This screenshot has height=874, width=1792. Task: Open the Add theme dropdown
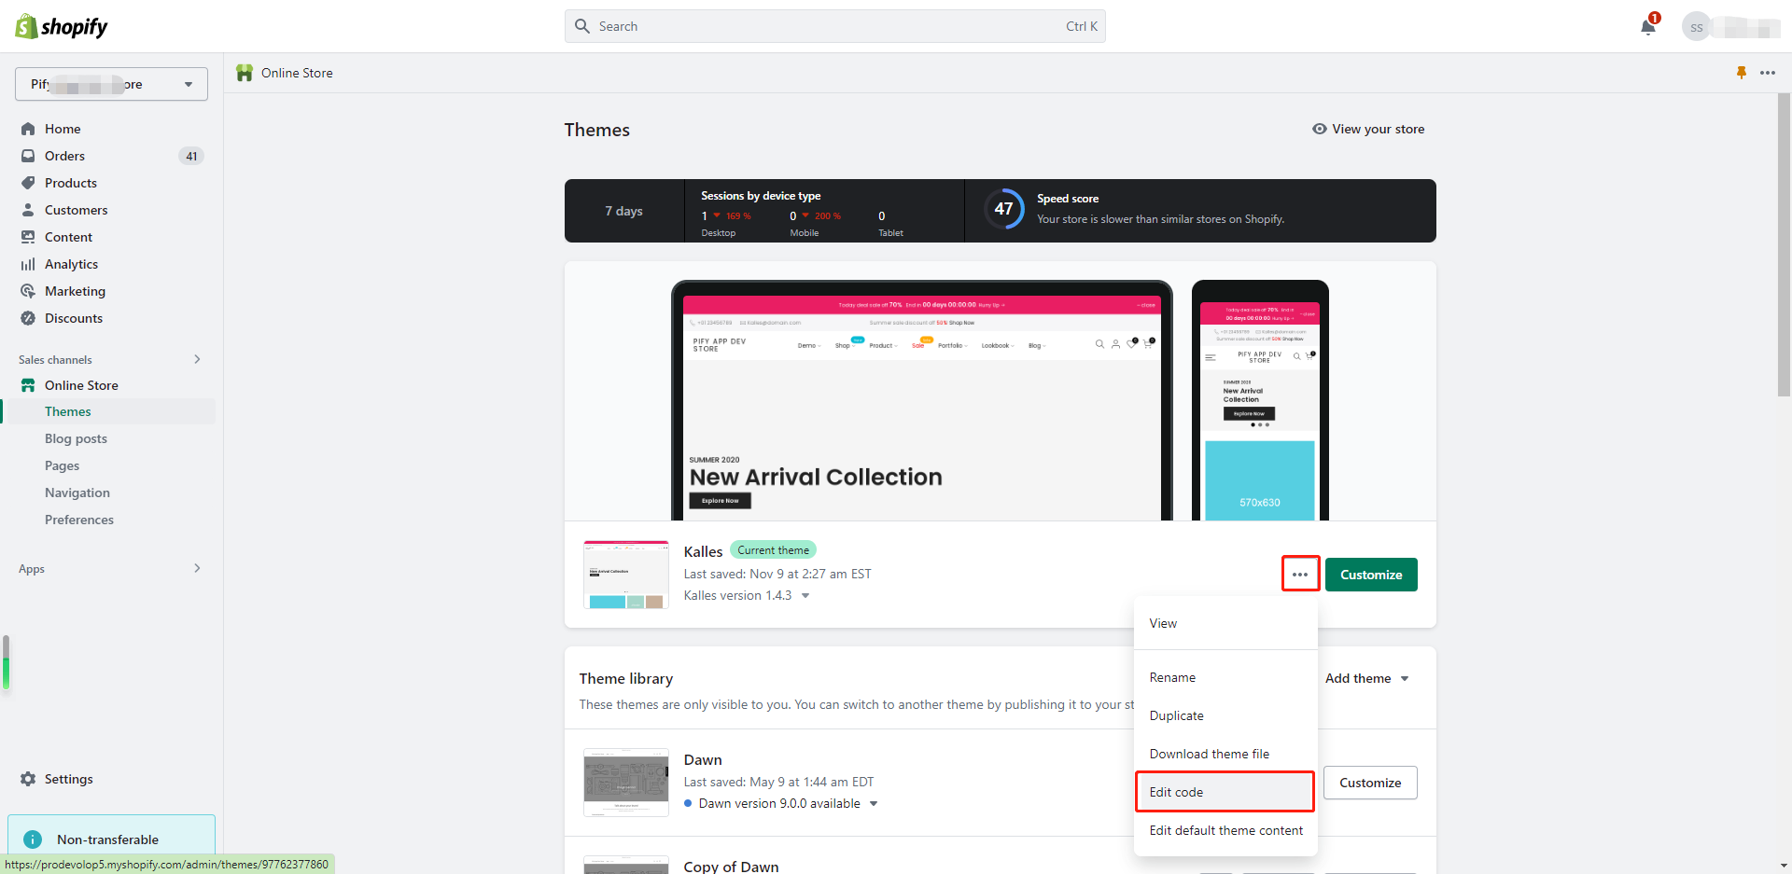[1366, 678]
